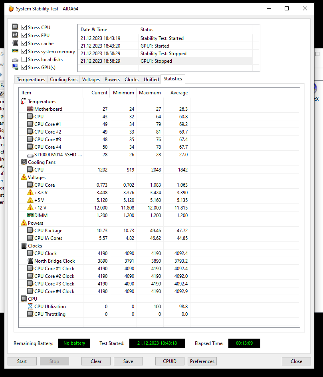
Task: Click the Save button
Action: coord(128,361)
